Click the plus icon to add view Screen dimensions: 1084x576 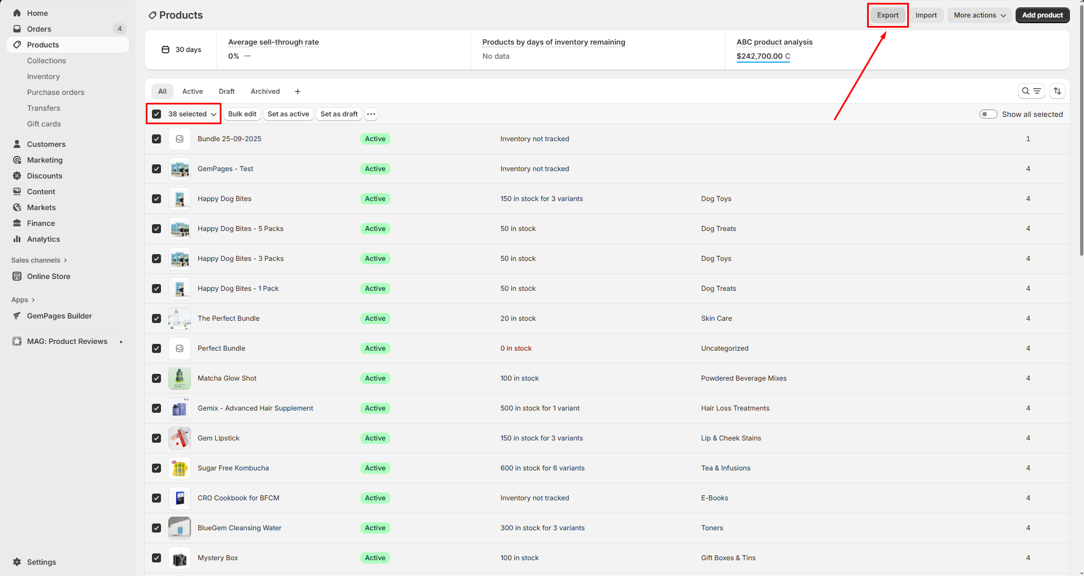pyautogui.click(x=298, y=91)
